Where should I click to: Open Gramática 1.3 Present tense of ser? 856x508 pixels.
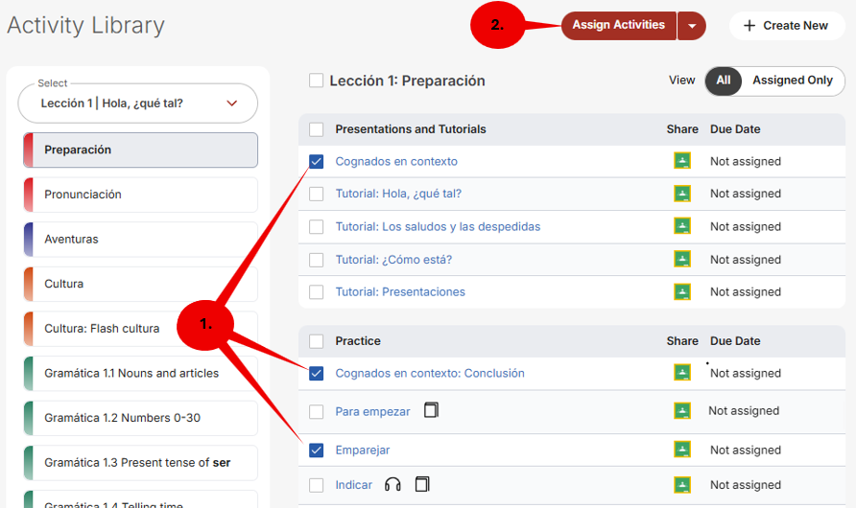[x=141, y=463]
